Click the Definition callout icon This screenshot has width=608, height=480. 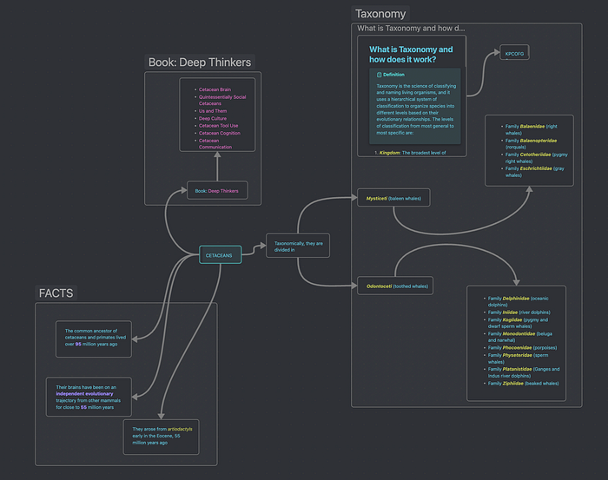[380, 75]
